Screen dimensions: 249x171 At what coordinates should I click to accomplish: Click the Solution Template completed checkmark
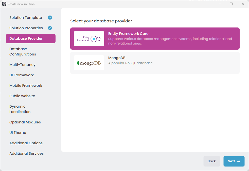tap(50, 18)
